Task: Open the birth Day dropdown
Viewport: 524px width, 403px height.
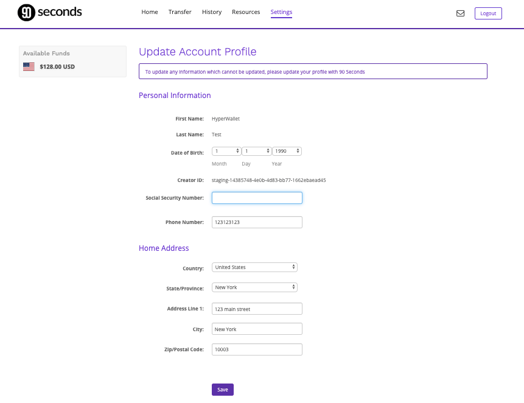Action: (x=256, y=150)
